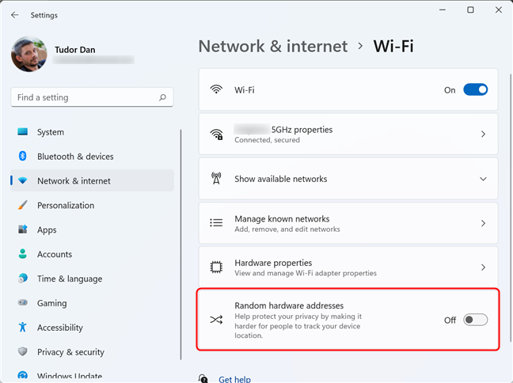Click the sidebar navigation scrollbar
513x383 pixels.
coord(180,245)
